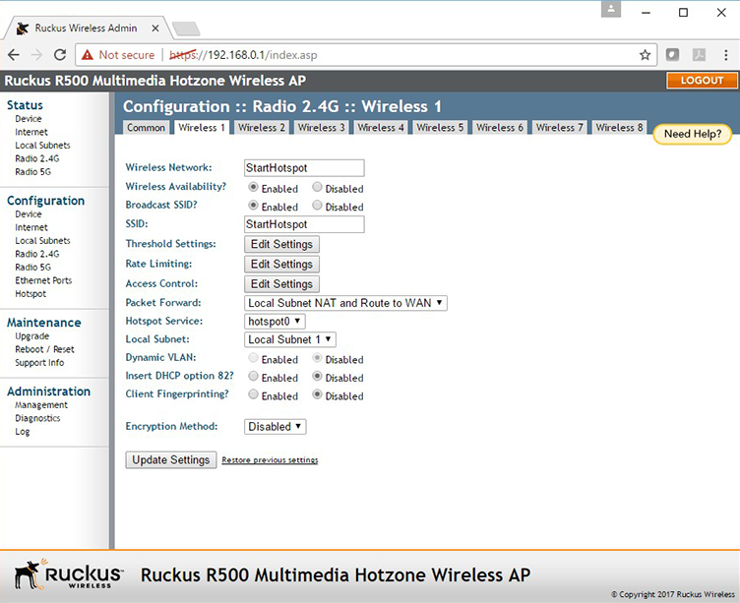Bookmark this page with the star icon
The width and height of the screenshot is (740, 603).
tap(645, 55)
